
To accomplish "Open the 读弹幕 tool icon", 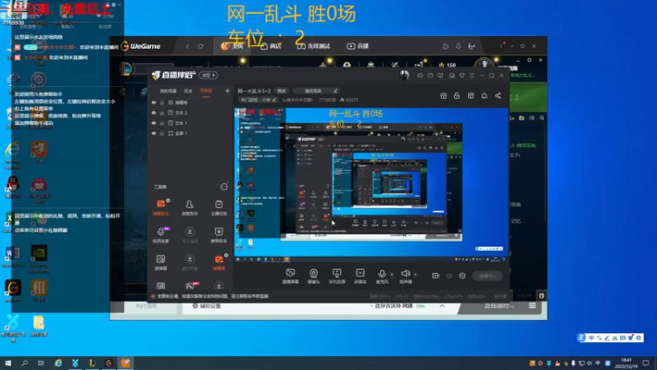I will (160, 262).
